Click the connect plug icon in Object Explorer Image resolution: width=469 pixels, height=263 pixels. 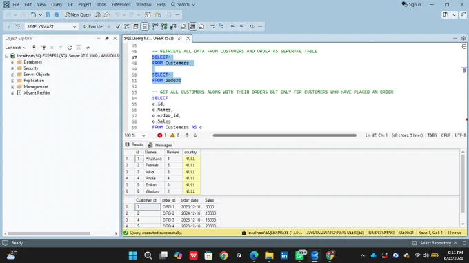point(34,48)
